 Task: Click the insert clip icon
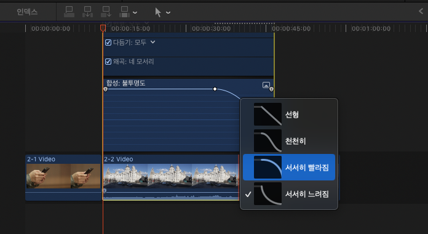(87, 12)
